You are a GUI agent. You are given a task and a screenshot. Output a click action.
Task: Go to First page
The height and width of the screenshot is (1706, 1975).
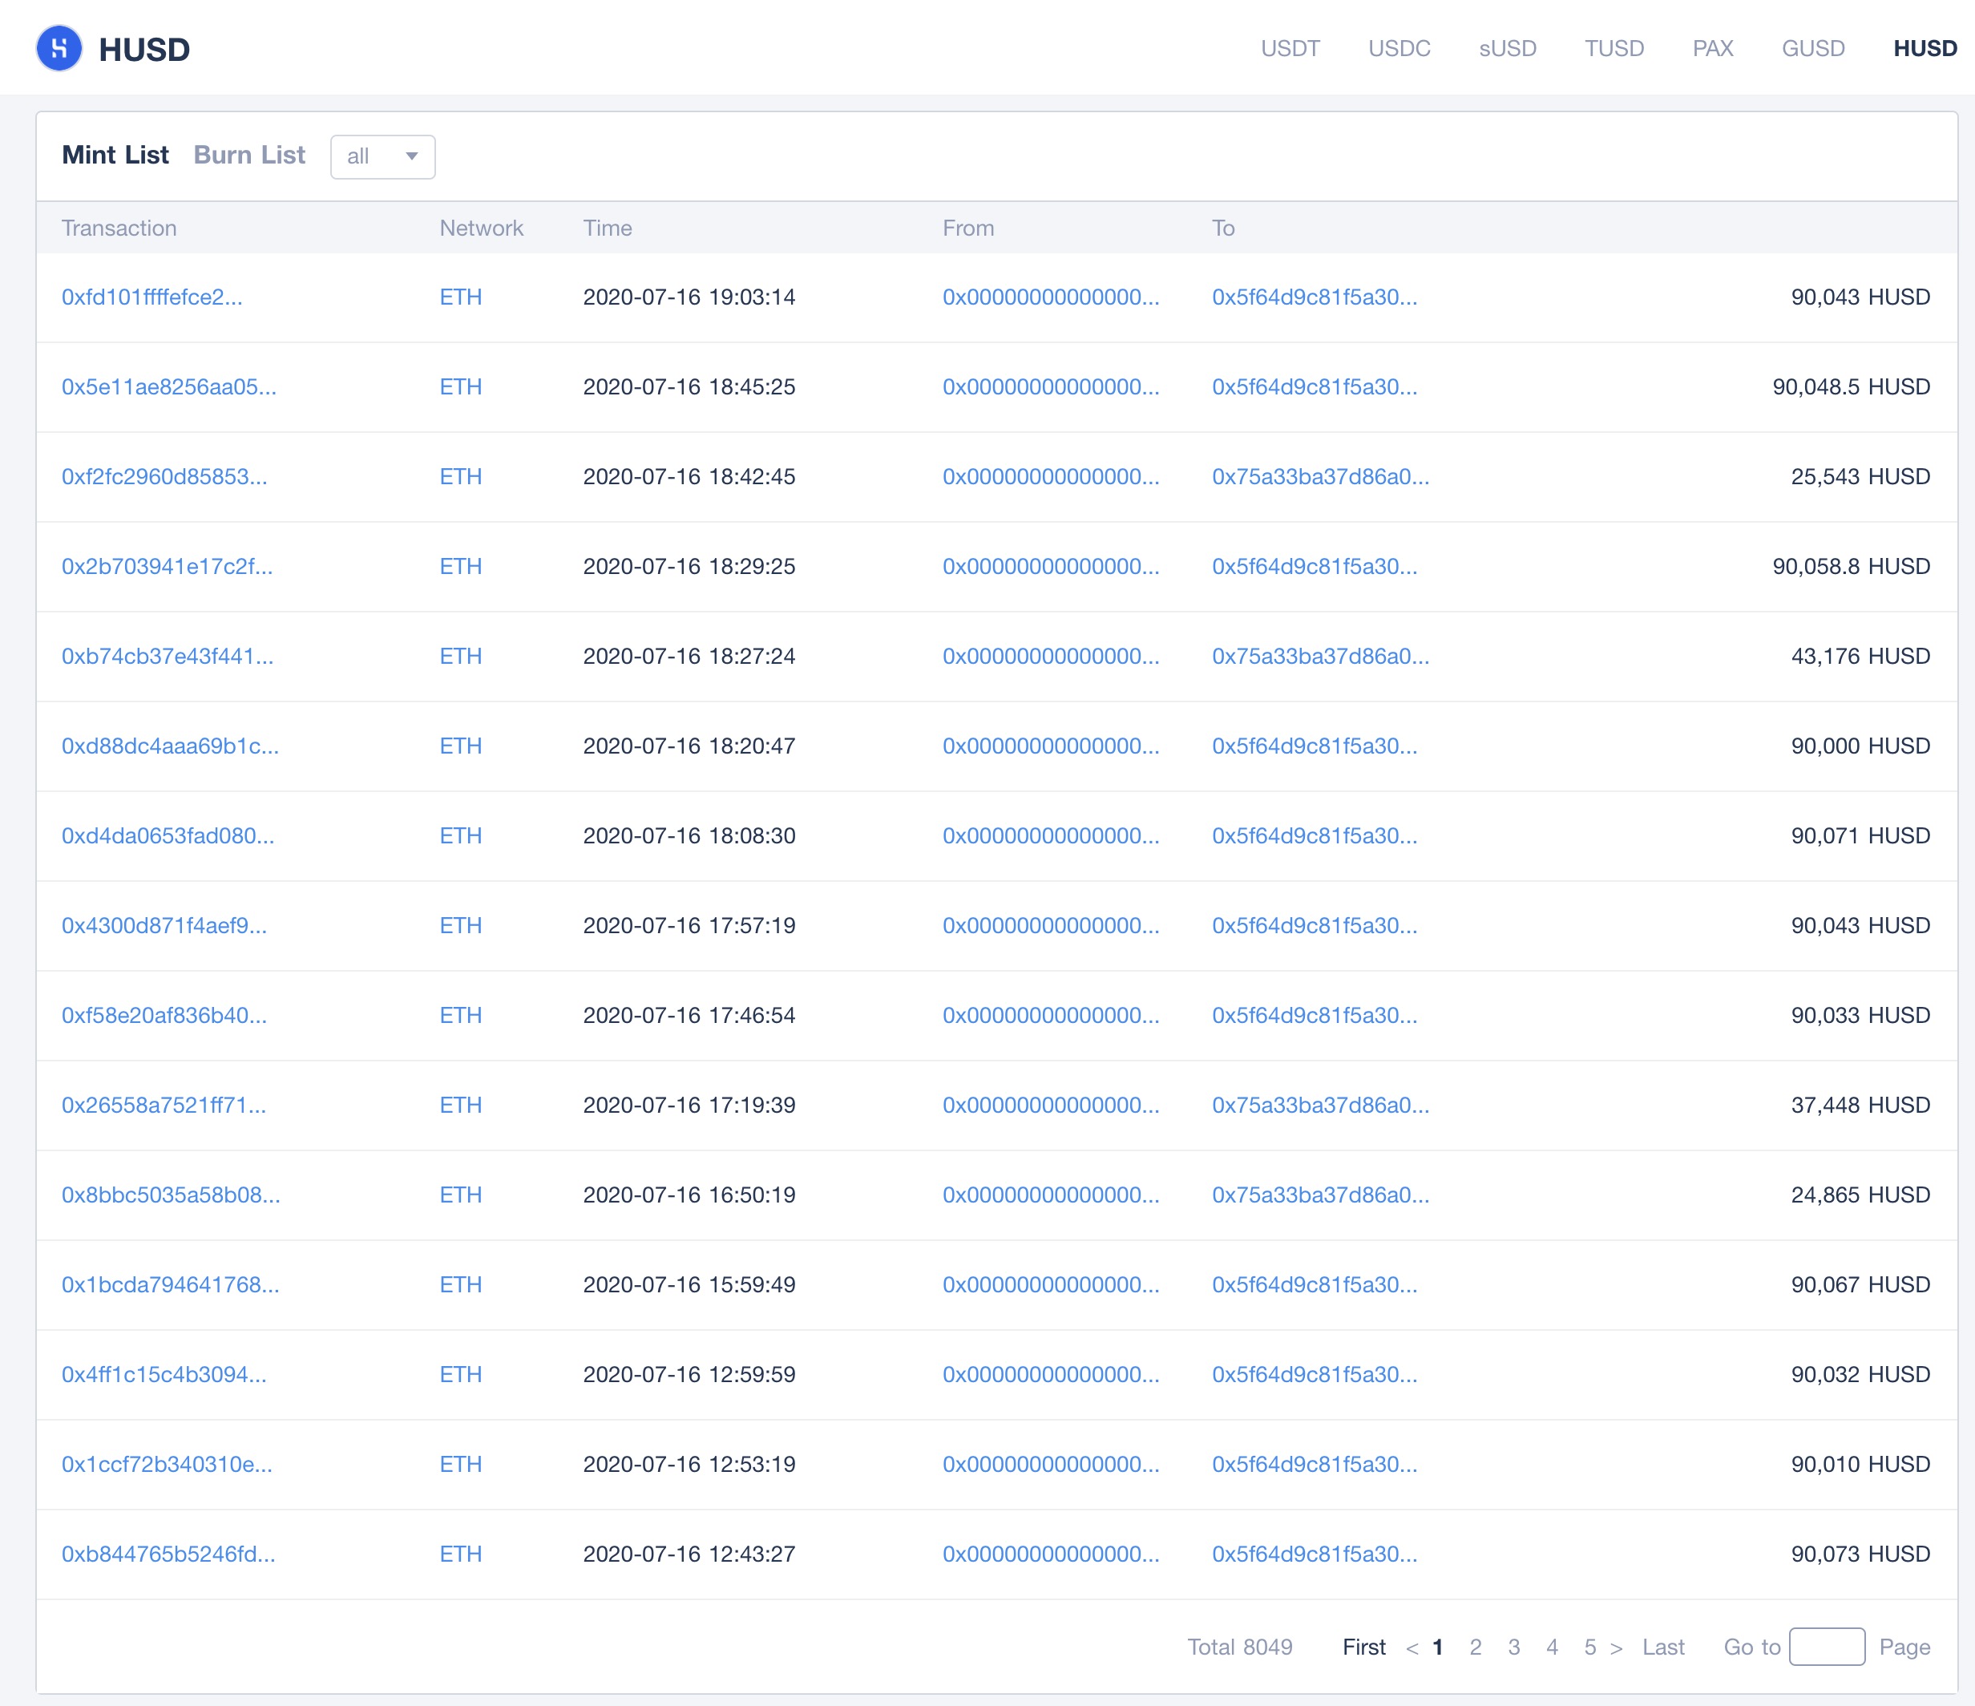[x=1364, y=1647]
